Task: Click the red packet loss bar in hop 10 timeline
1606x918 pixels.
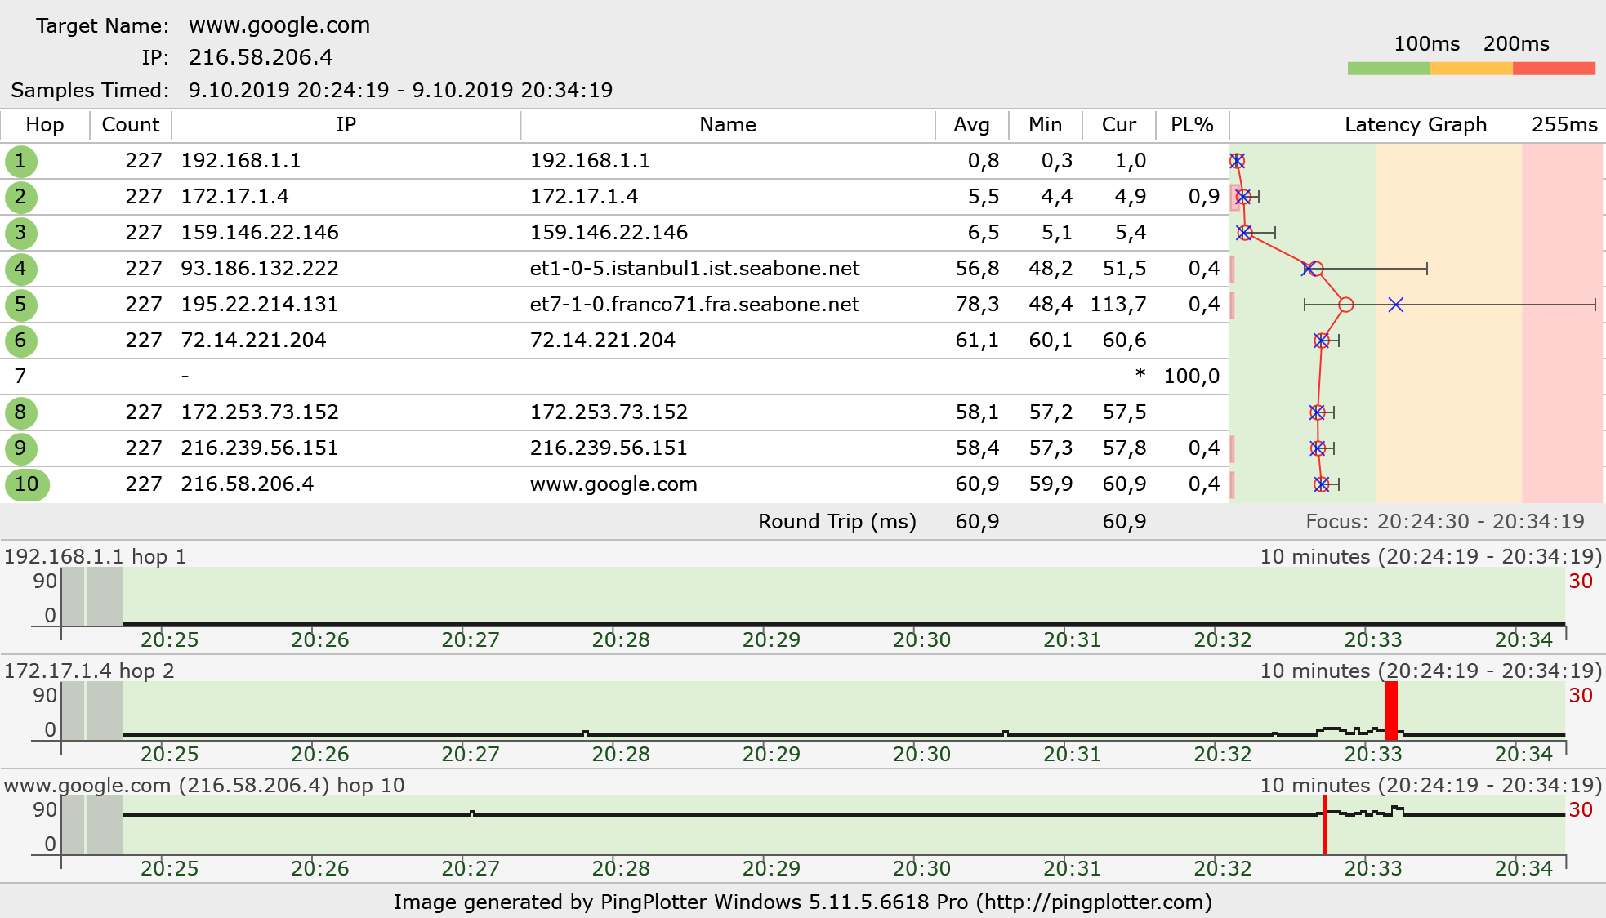Action: (x=1325, y=825)
